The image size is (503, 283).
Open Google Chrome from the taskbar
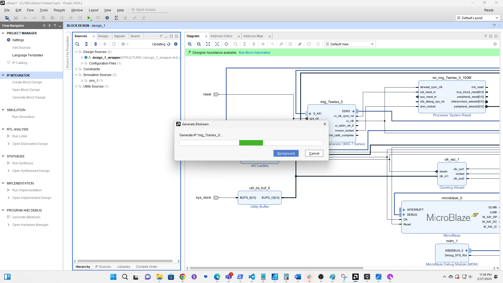click(x=183, y=277)
